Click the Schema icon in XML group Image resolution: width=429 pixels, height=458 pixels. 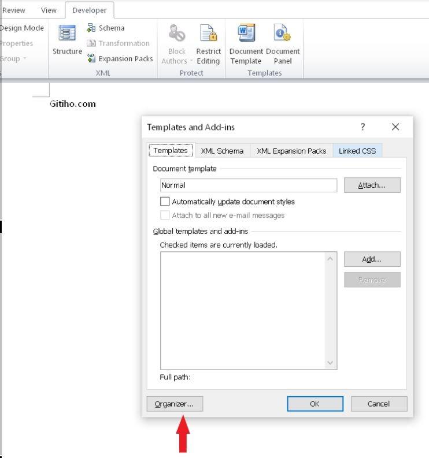91,28
